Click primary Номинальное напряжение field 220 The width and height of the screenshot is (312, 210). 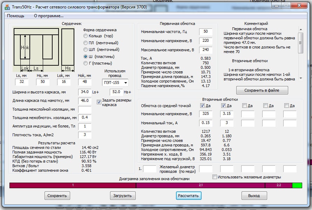pyautogui.click(x=205, y=41)
